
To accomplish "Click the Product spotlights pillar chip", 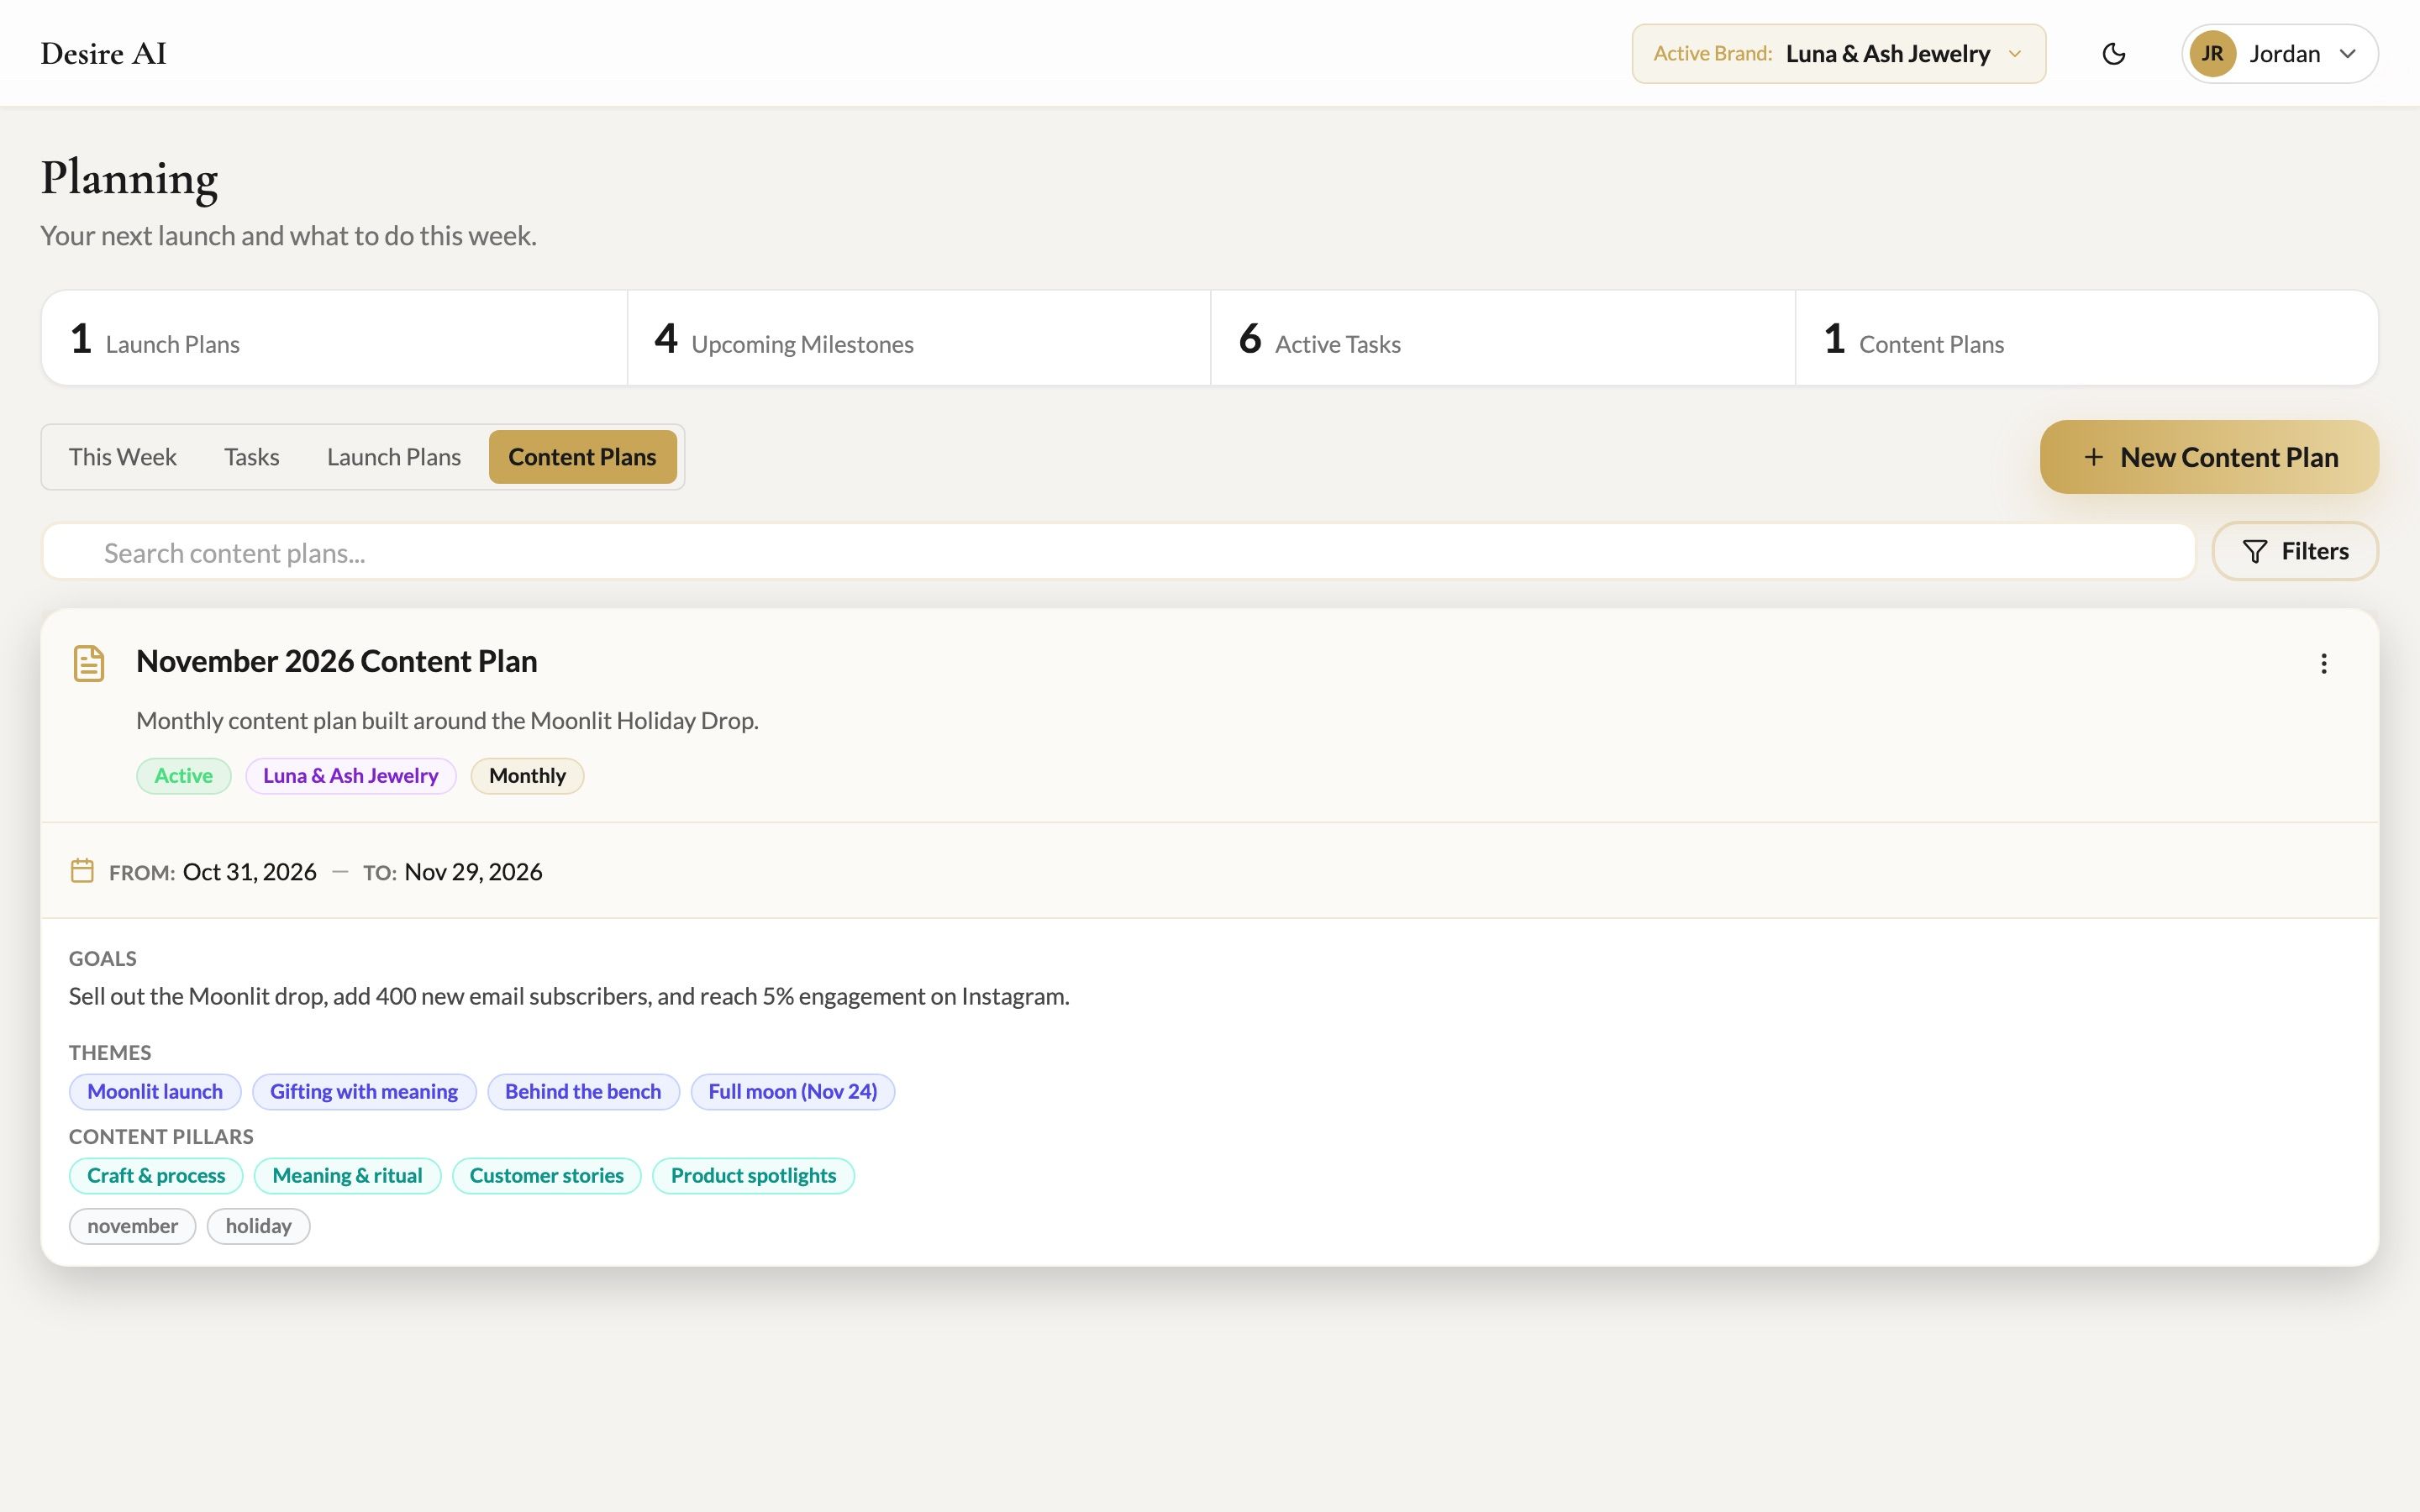I will tap(753, 1176).
